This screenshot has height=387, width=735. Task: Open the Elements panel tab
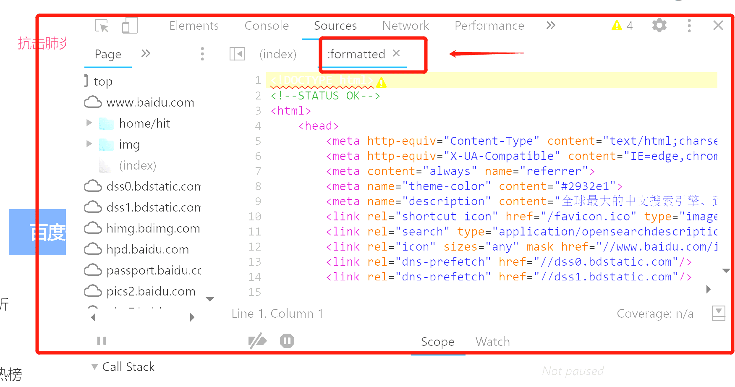(194, 26)
